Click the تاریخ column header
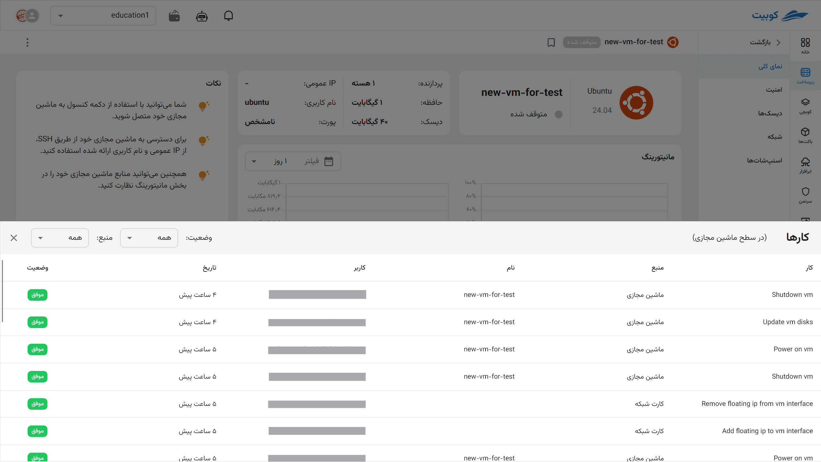 click(209, 268)
